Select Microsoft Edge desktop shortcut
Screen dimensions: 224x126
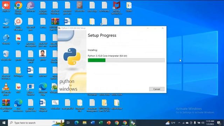pyautogui.click(x=43, y=89)
